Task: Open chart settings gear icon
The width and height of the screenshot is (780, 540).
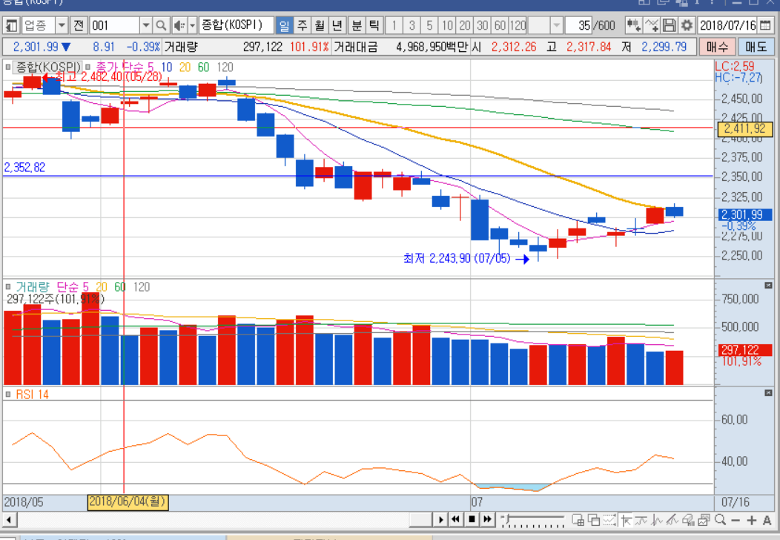Action: (687, 26)
